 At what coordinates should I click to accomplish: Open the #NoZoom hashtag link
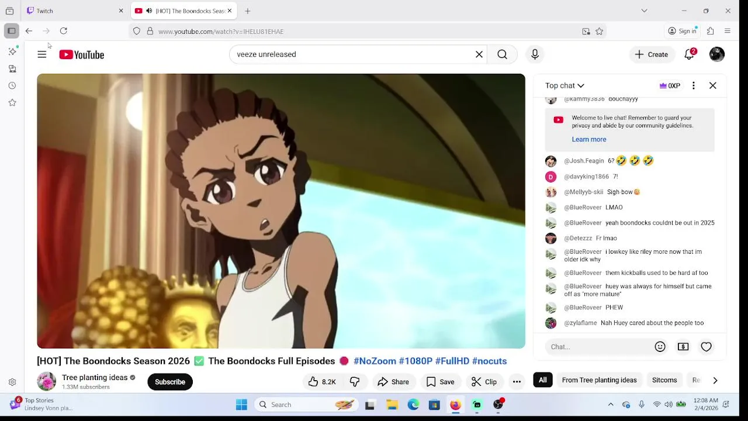tap(375, 361)
